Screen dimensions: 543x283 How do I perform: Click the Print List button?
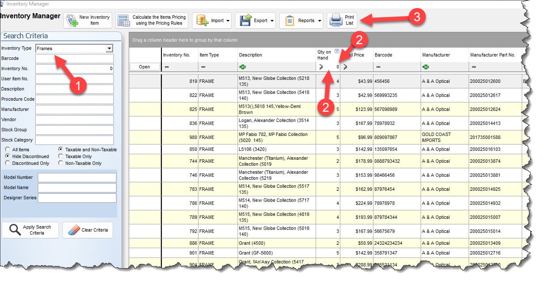pyautogui.click(x=342, y=20)
